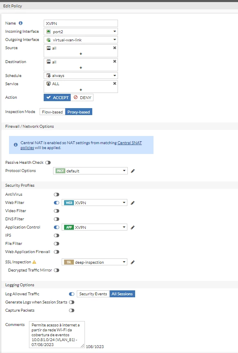The image size is (238, 353).
Task: Click the info icon next to Name
Action: point(20,23)
